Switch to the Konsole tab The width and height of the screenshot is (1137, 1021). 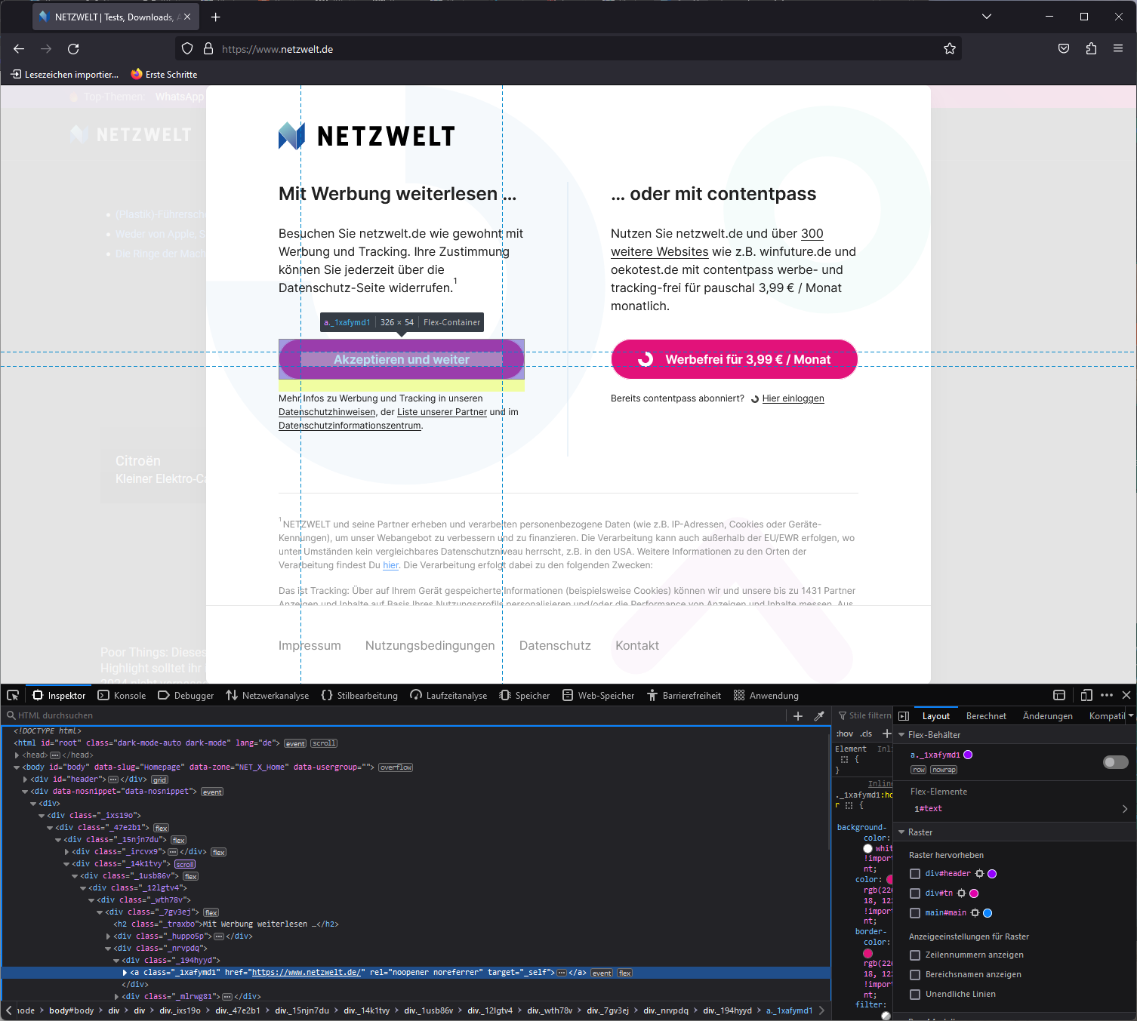pos(122,695)
